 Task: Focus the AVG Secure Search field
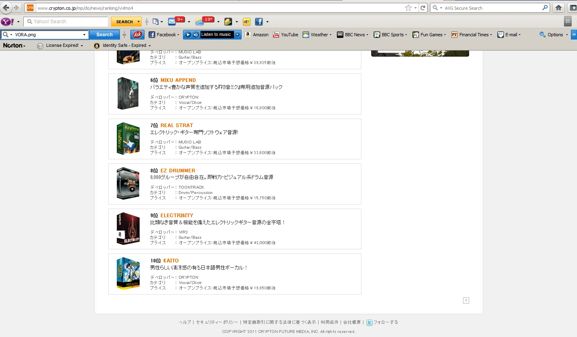(x=492, y=8)
